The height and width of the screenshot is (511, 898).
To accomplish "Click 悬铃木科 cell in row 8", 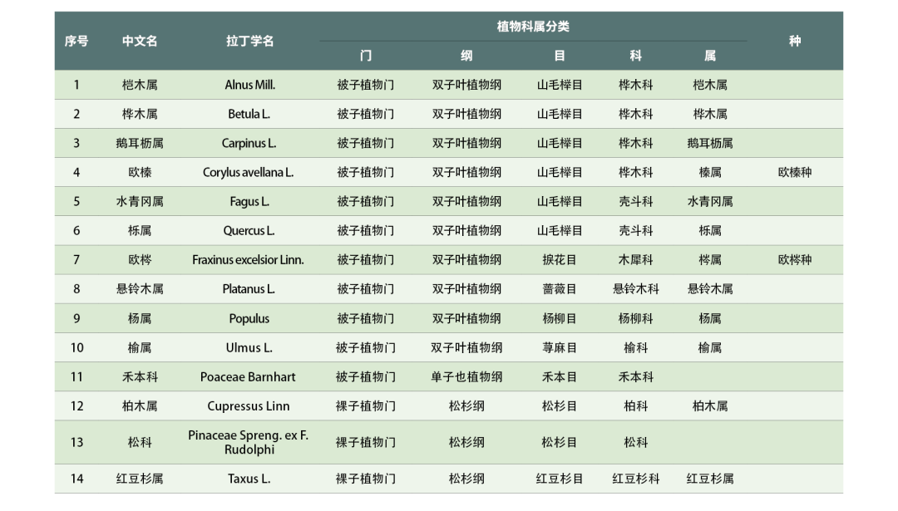I will tap(635, 288).
